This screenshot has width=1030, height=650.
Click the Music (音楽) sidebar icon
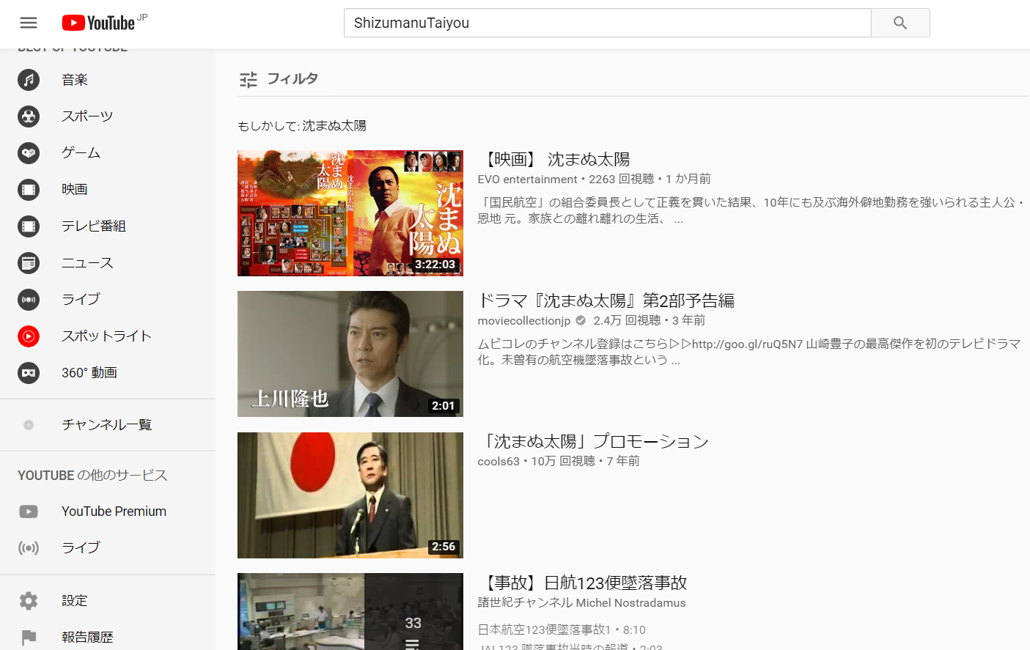pos(29,80)
